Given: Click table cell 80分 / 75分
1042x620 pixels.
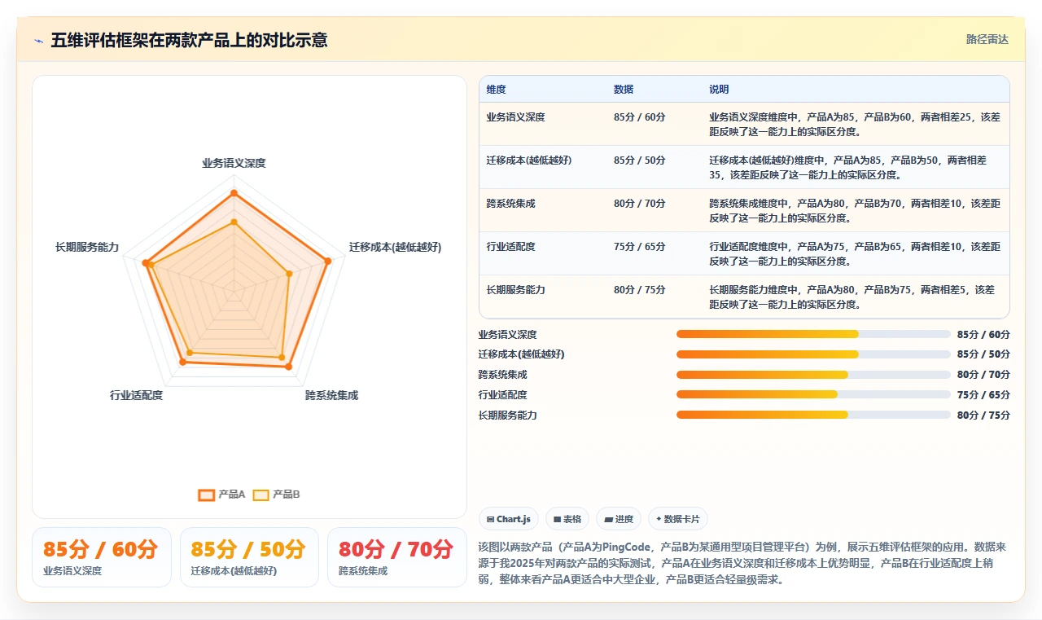Looking at the screenshot, I should pyautogui.click(x=639, y=290).
